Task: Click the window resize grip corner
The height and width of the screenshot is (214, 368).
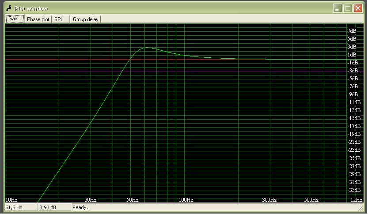Action: point(361,208)
